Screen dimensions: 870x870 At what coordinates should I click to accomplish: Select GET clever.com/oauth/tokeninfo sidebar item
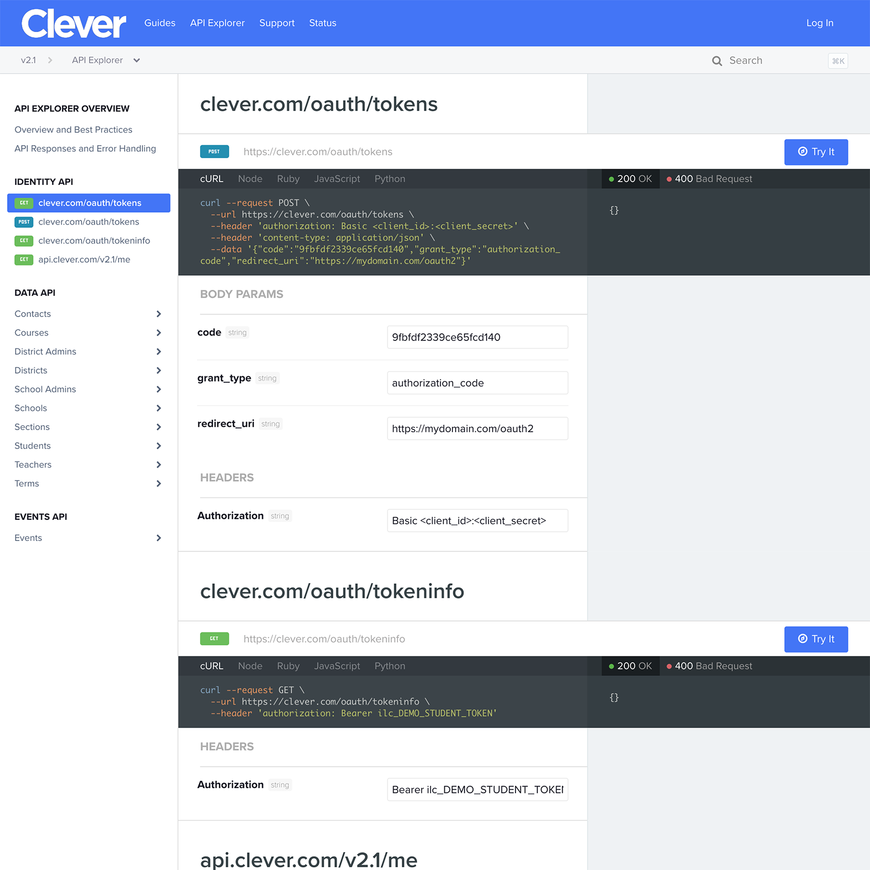coord(89,240)
